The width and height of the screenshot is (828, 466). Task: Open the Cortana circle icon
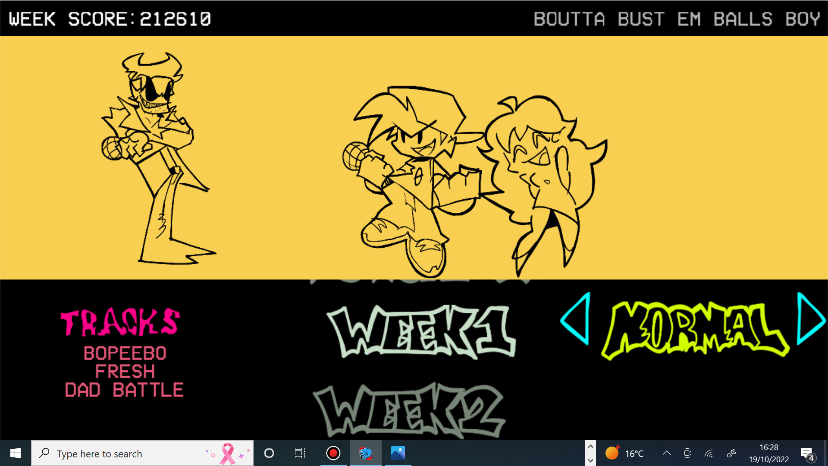coord(269,453)
